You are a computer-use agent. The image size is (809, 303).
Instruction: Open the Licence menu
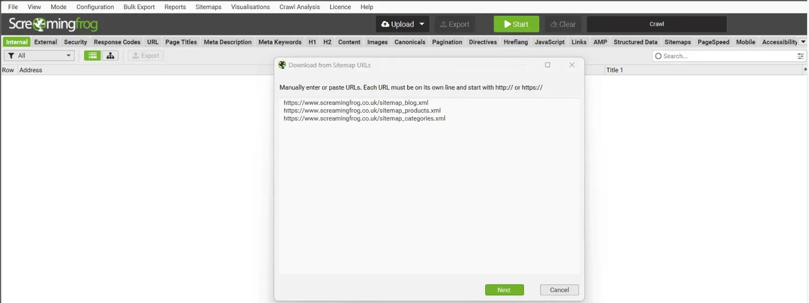(340, 7)
